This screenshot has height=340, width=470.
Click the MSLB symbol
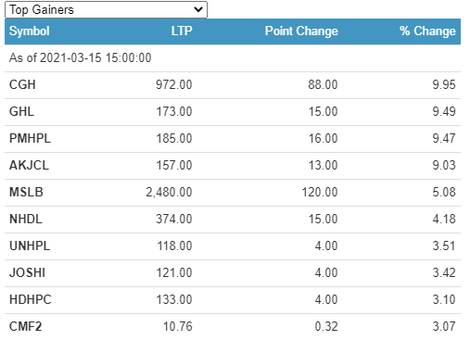26,192
